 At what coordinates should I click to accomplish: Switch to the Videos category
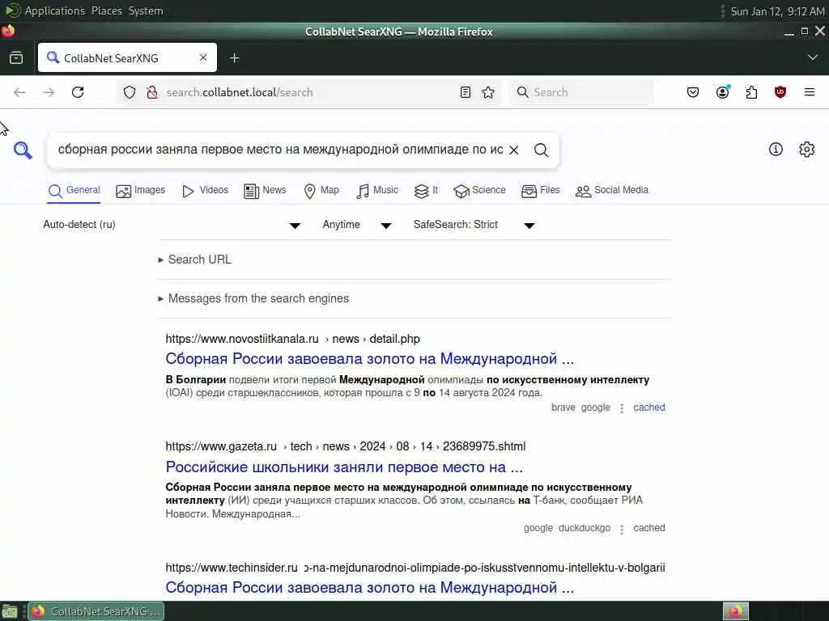click(205, 191)
